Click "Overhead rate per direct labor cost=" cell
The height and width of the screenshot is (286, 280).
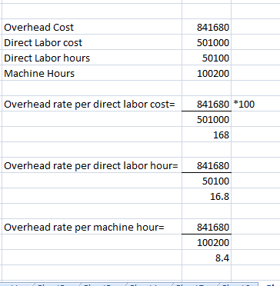pyautogui.click(x=92, y=104)
